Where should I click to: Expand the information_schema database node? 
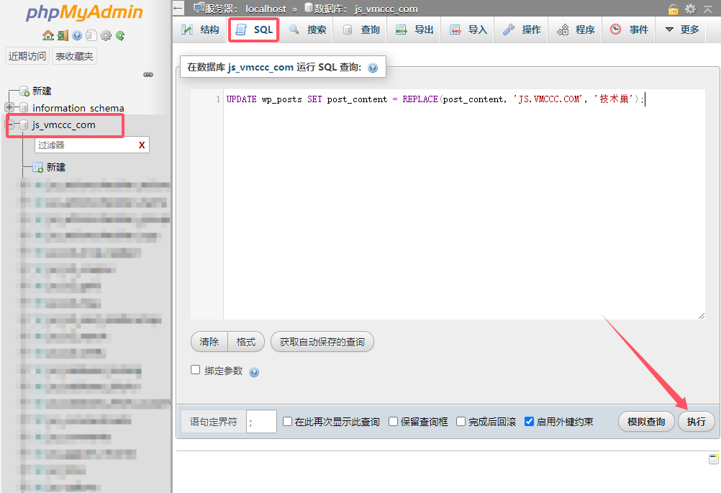pos(10,108)
